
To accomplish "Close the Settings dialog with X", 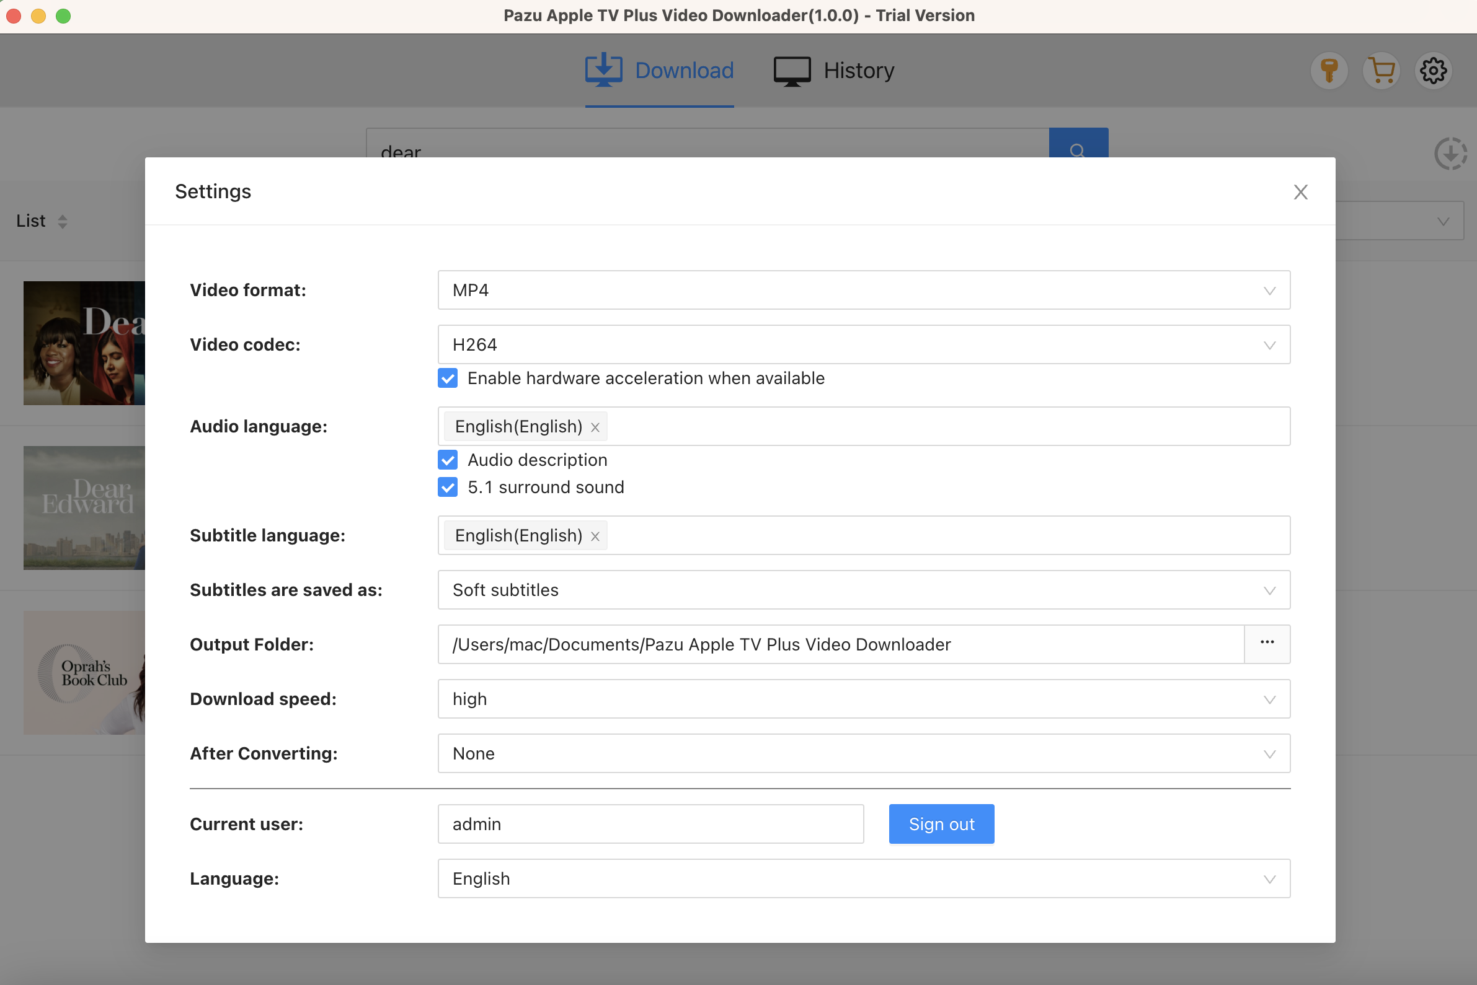I will [x=1300, y=192].
